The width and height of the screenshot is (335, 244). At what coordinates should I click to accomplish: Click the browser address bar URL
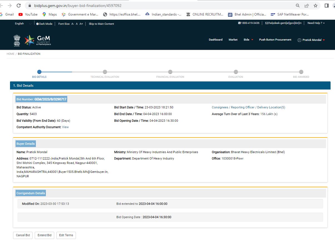tap(78, 6)
